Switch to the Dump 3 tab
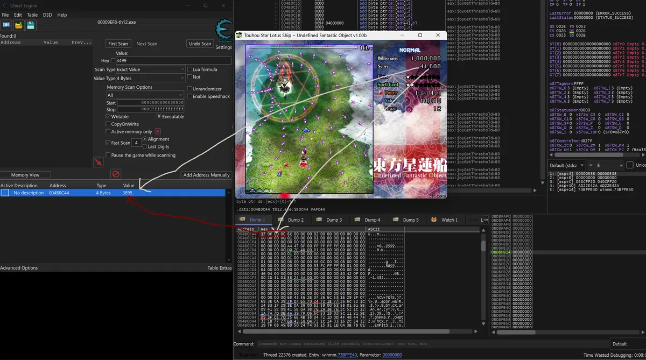Screen dimensions: 646x360 click(x=329, y=220)
